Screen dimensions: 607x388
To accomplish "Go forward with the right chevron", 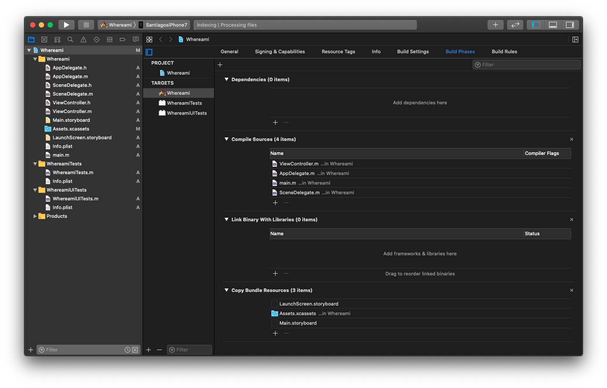I will point(171,39).
